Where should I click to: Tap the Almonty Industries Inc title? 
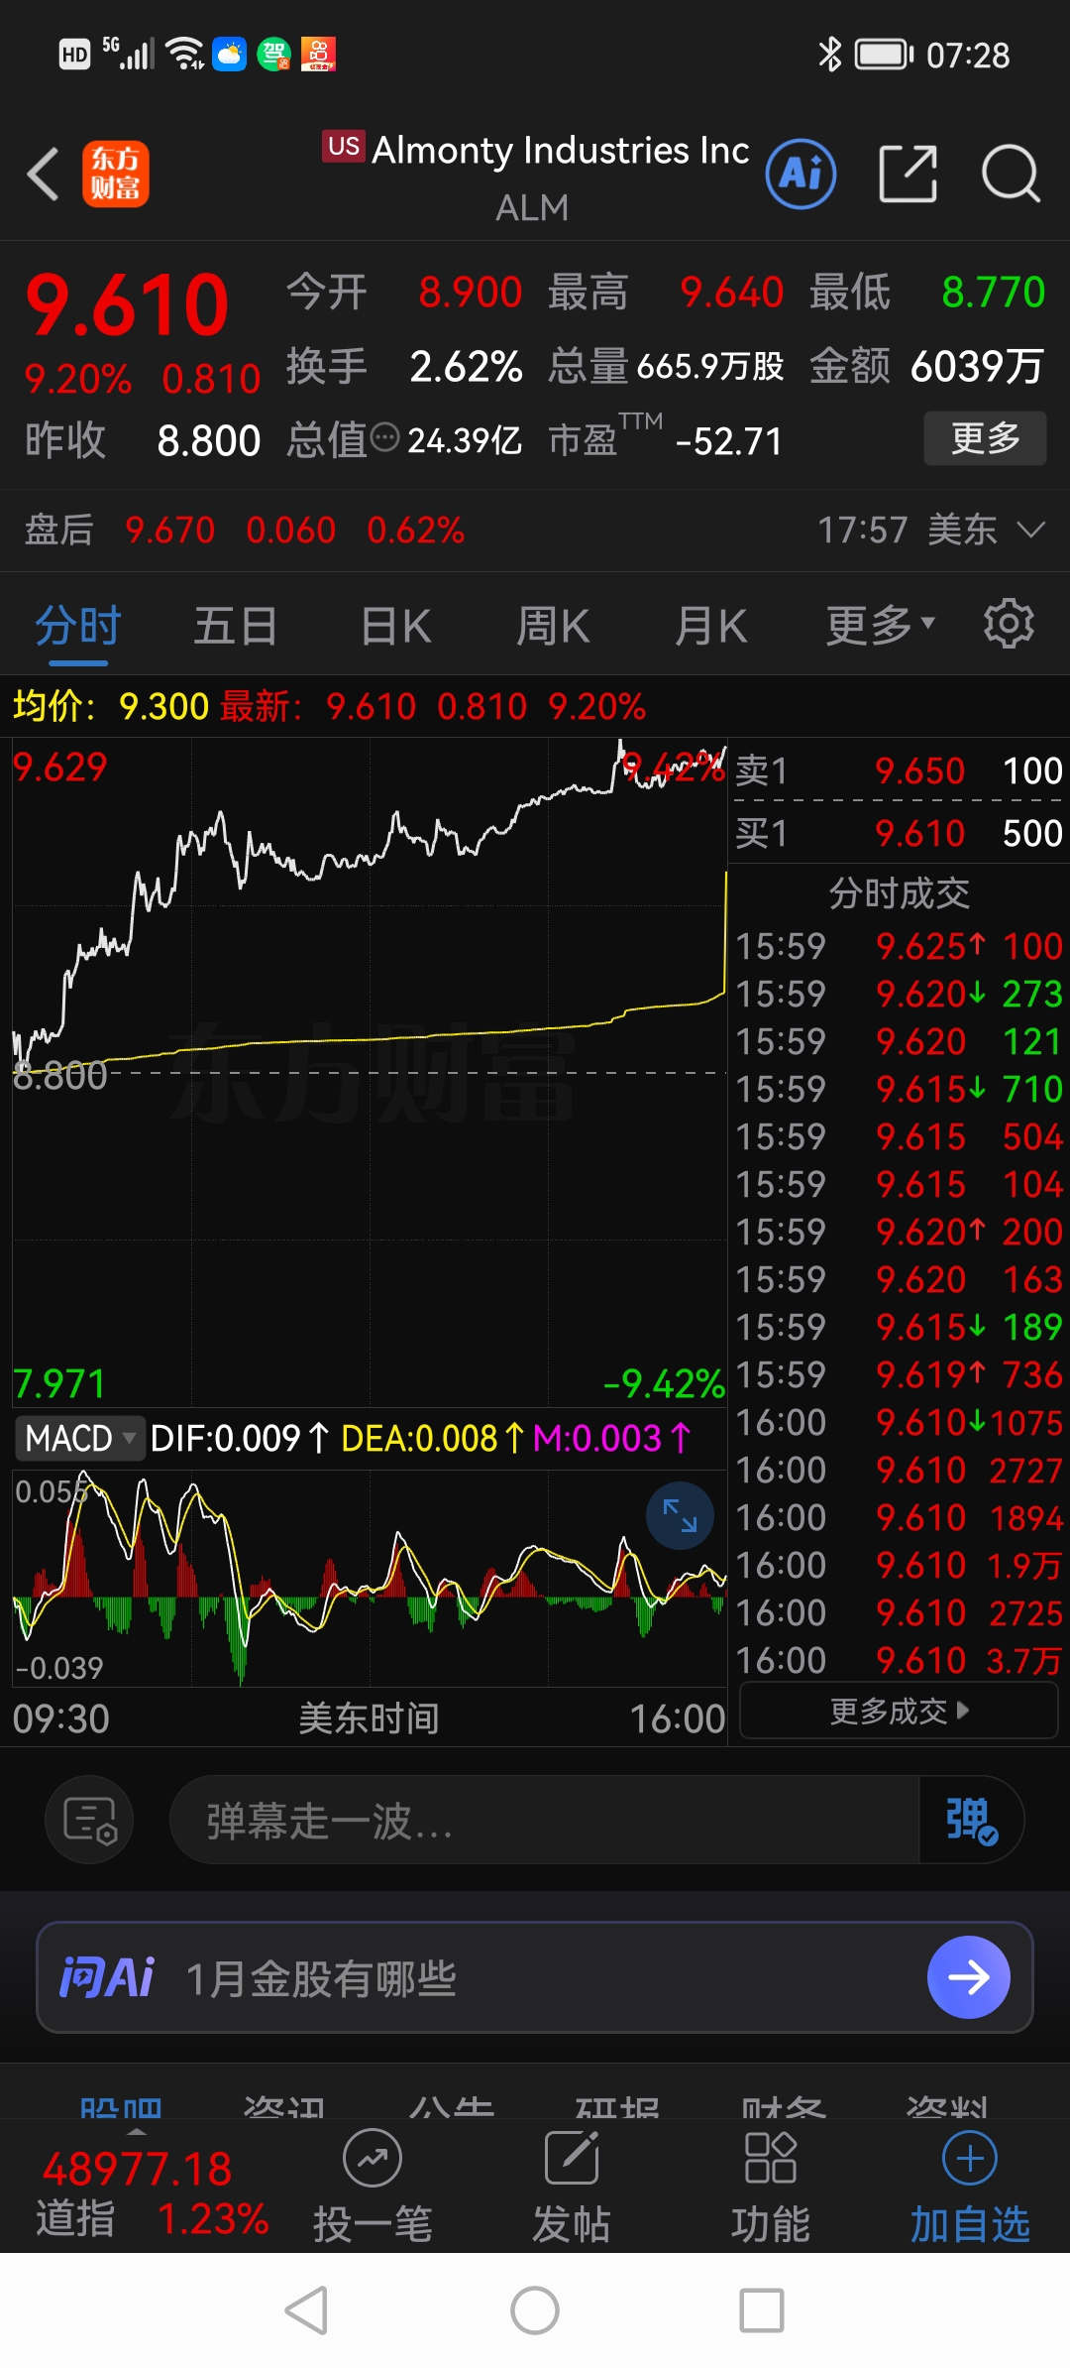[561, 150]
